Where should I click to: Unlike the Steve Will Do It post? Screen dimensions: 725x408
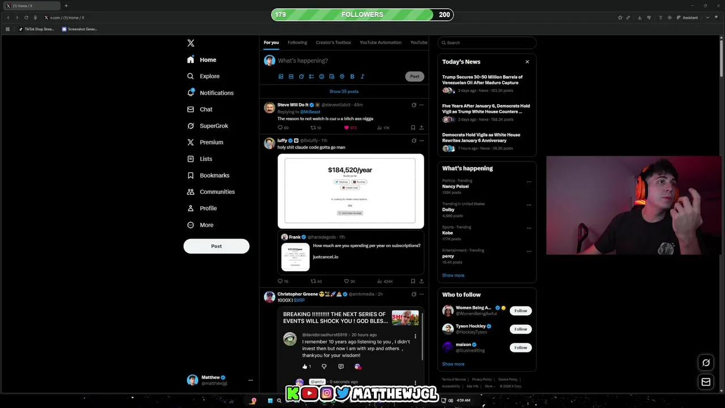[350, 128]
